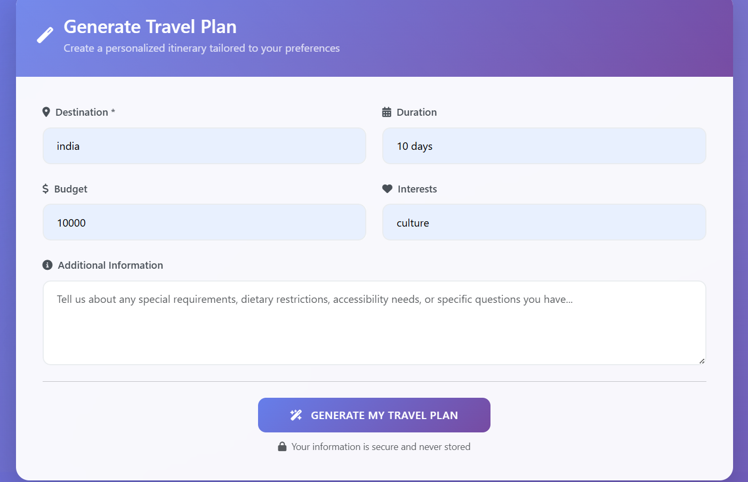Viewport: 748px width, 482px height.
Task: Click the lock icon near security notice
Action: pos(282,447)
